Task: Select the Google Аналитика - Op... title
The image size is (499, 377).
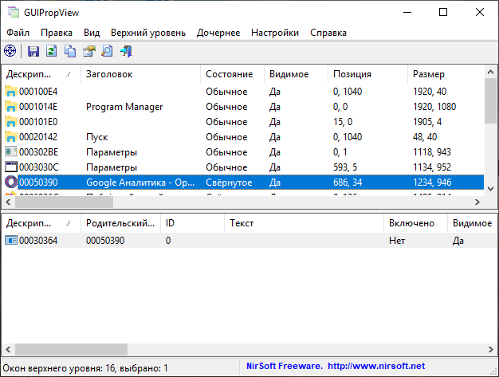Action: [140, 183]
